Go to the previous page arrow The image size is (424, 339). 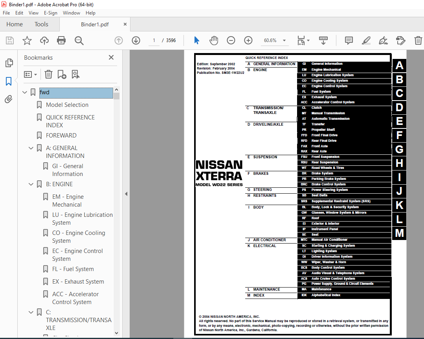click(119, 40)
